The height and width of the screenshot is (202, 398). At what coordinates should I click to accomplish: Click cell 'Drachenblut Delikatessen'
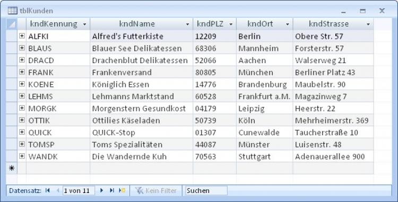[x=141, y=60]
